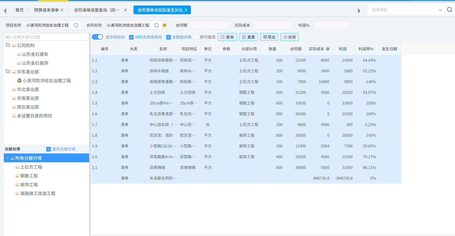Switch to the 首页 tab
This screenshot has height=236, width=455.
tap(20, 10)
